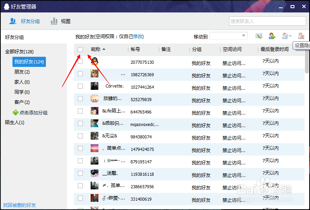This screenshot has height=210, width=310.
Task: Sort by the 空间访问 column header
Action: click(232, 49)
